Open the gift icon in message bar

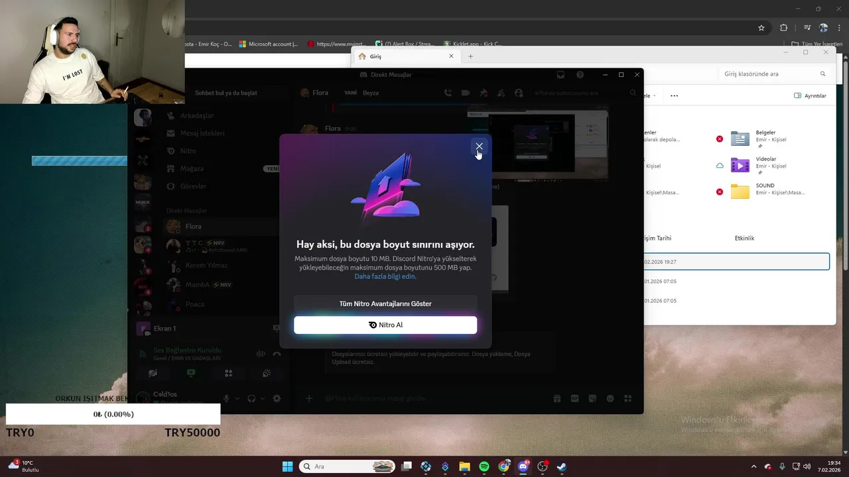(x=557, y=398)
